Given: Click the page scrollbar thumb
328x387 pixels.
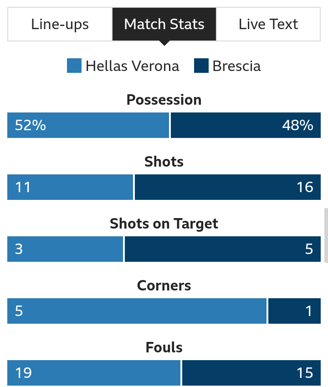Looking at the screenshot, I should 326,235.
